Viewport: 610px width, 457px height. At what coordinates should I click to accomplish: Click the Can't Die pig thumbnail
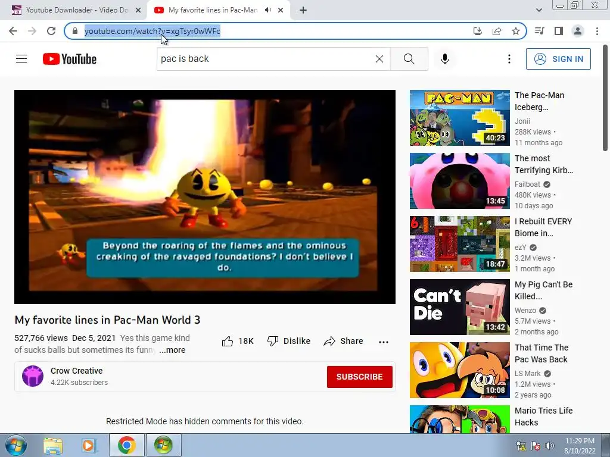[x=459, y=307]
